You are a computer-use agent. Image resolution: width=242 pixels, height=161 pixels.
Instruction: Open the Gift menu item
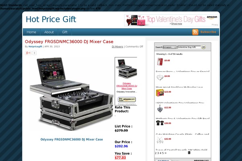(65, 32)
